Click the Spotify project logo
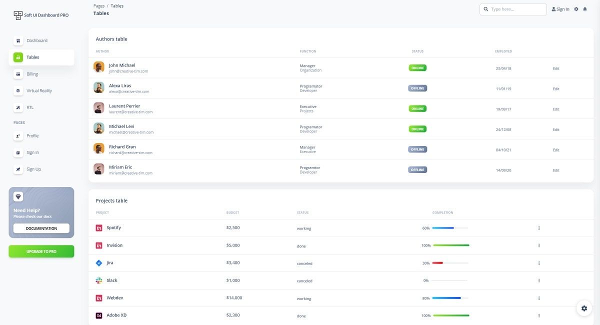Viewport: 600px width, 325px height. [99, 227]
